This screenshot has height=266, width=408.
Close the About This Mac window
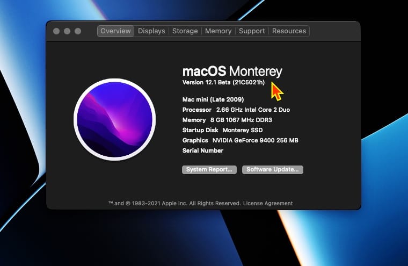[x=56, y=31]
